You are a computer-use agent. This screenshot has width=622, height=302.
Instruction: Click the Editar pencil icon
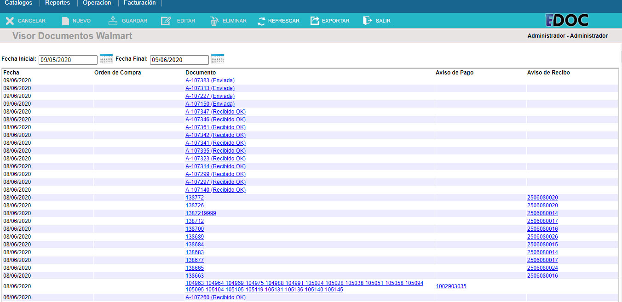[x=166, y=21]
